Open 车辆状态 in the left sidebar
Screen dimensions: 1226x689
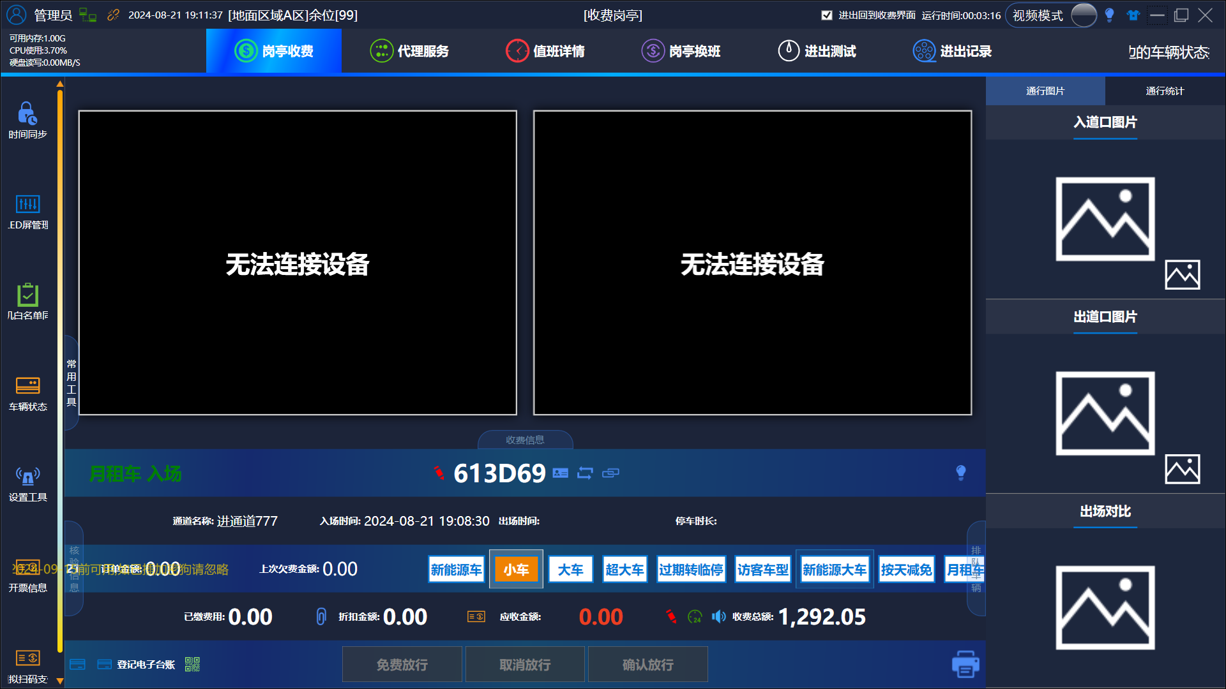tap(27, 394)
